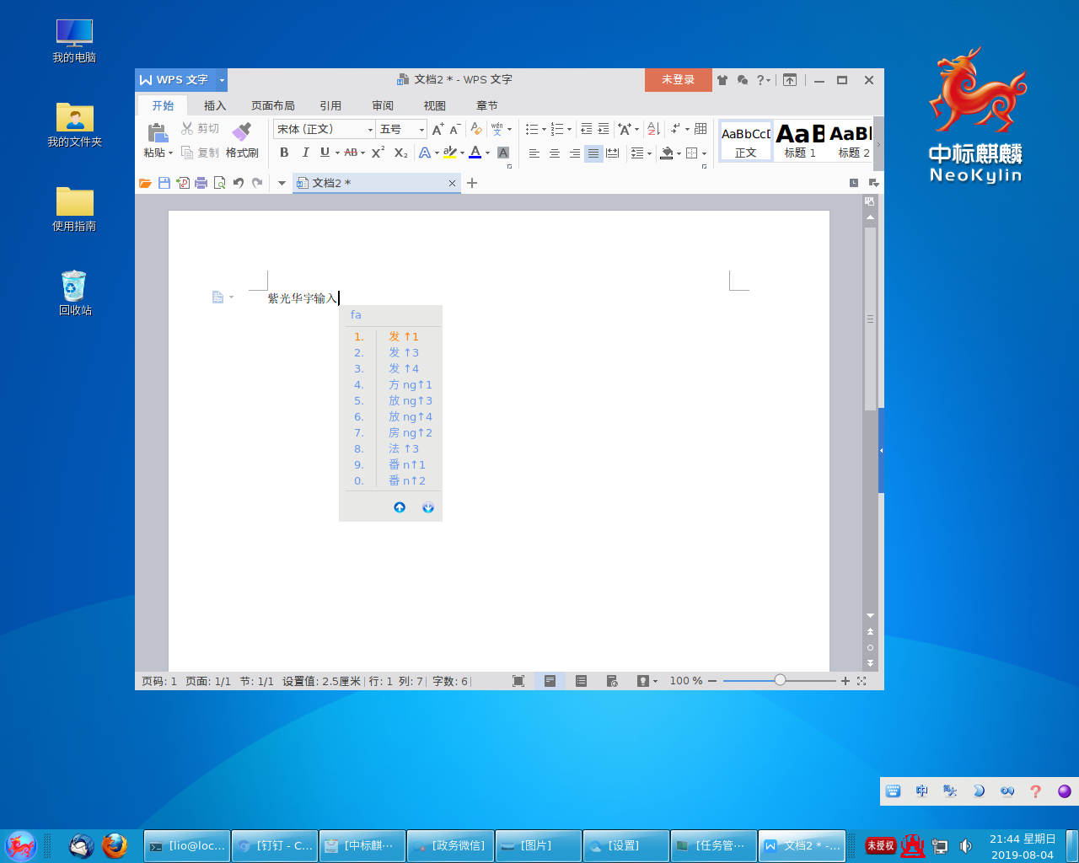Apply paragraph shading fill color
This screenshot has height=863, width=1079.
coord(667,153)
